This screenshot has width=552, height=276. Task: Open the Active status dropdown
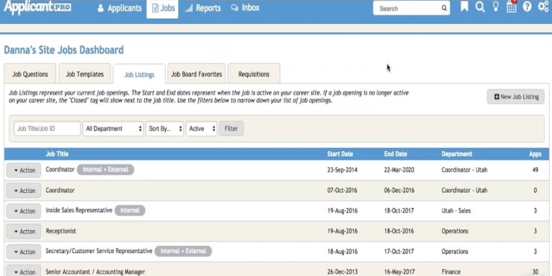(x=201, y=129)
